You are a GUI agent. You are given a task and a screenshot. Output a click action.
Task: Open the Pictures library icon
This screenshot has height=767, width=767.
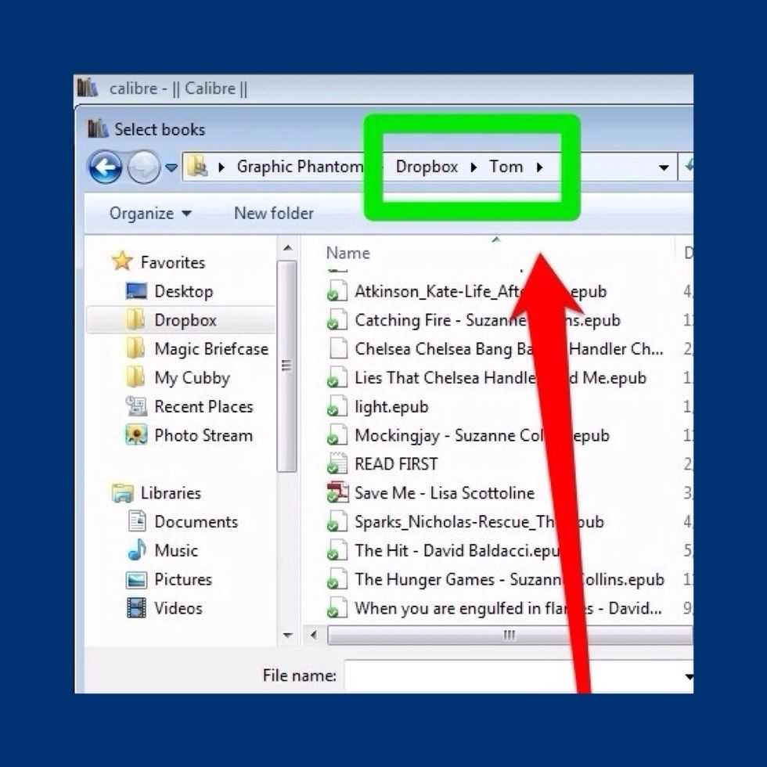click(136, 579)
